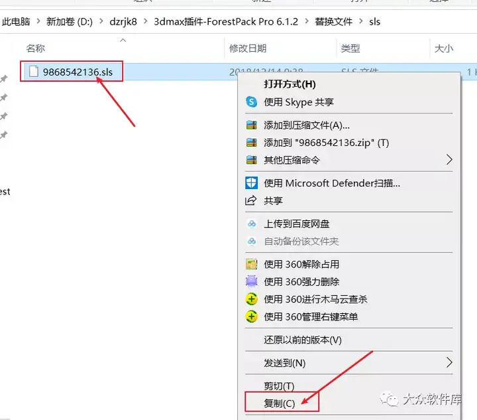Image resolution: width=477 pixels, height=420 pixels.
Task: Navigate to 替换文件 in the breadcrumb
Action: [333, 22]
